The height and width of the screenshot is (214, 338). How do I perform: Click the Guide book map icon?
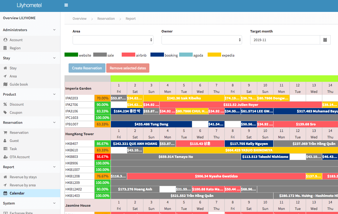5,84
